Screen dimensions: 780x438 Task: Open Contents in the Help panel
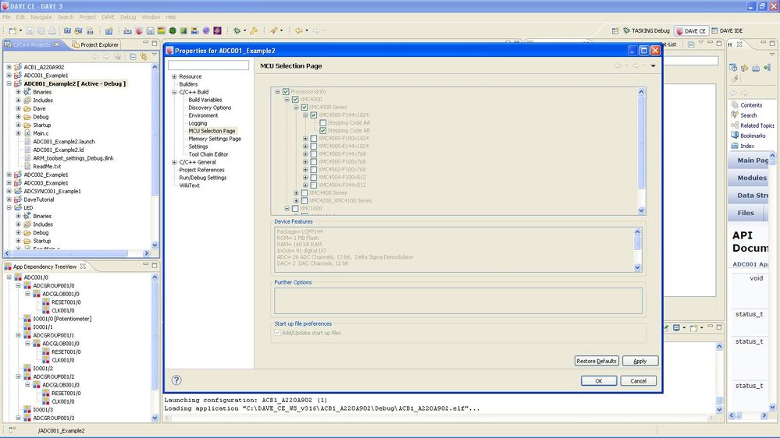click(750, 105)
